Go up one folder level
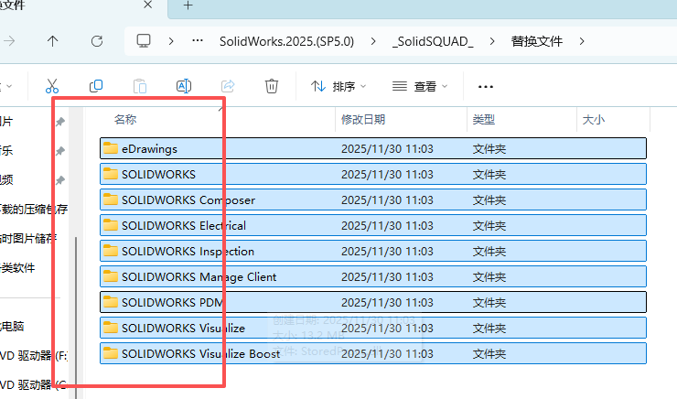The image size is (677, 399). (53, 41)
